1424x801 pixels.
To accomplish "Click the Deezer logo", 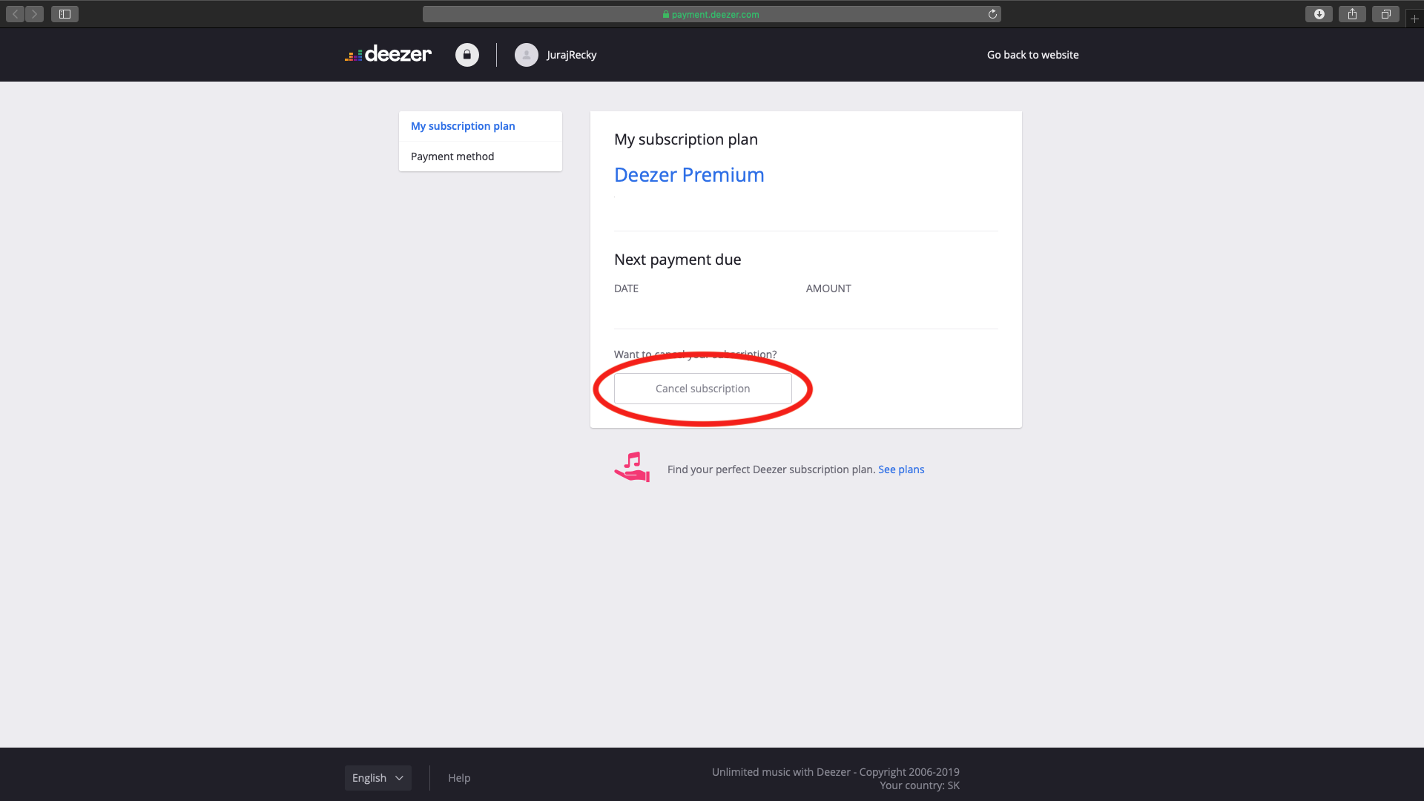I will [x=388, y=54].
